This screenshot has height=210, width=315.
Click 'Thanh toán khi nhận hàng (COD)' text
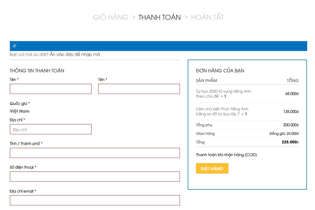(x=226, y=155)
